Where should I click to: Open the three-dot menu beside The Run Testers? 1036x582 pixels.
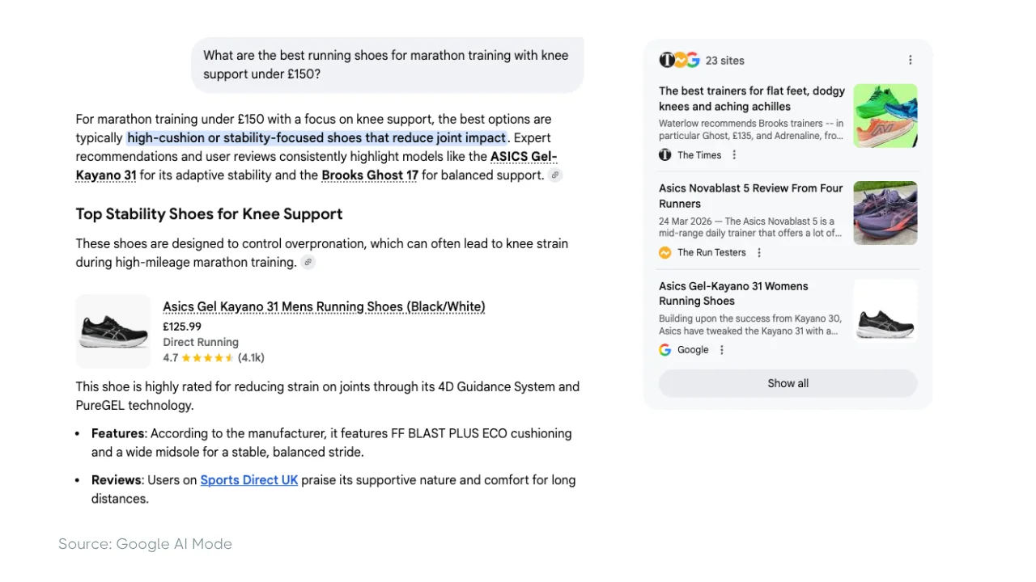click(759, 252)
